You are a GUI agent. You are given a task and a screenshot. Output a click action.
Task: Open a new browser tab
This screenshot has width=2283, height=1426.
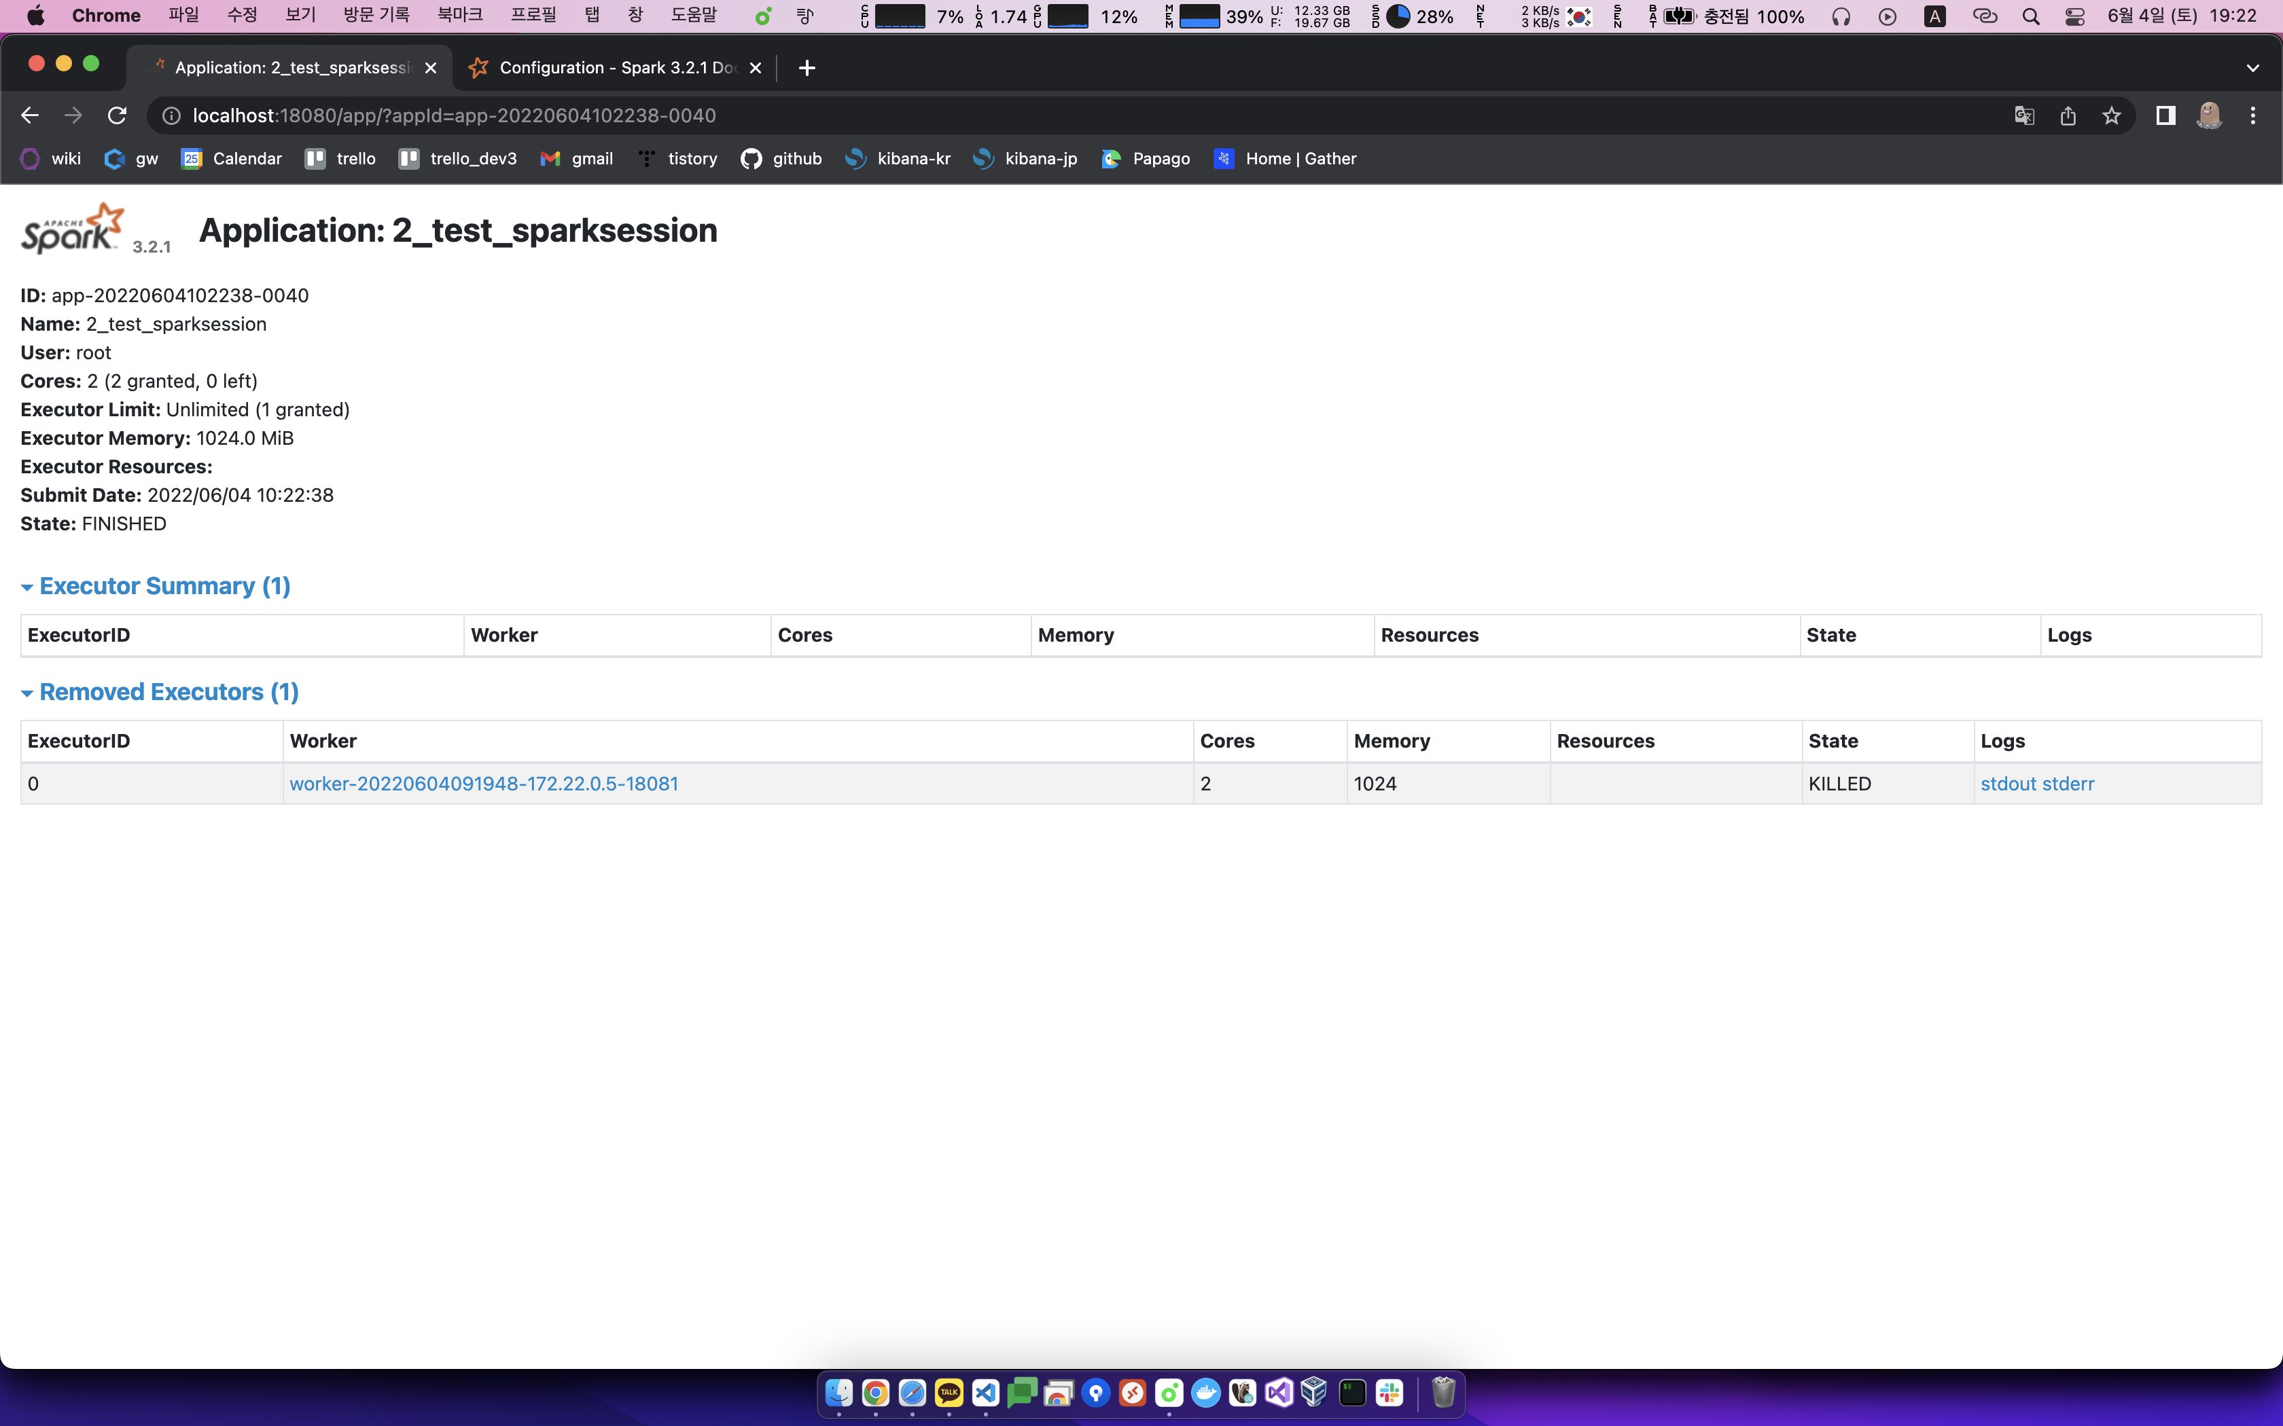point(807,68)
